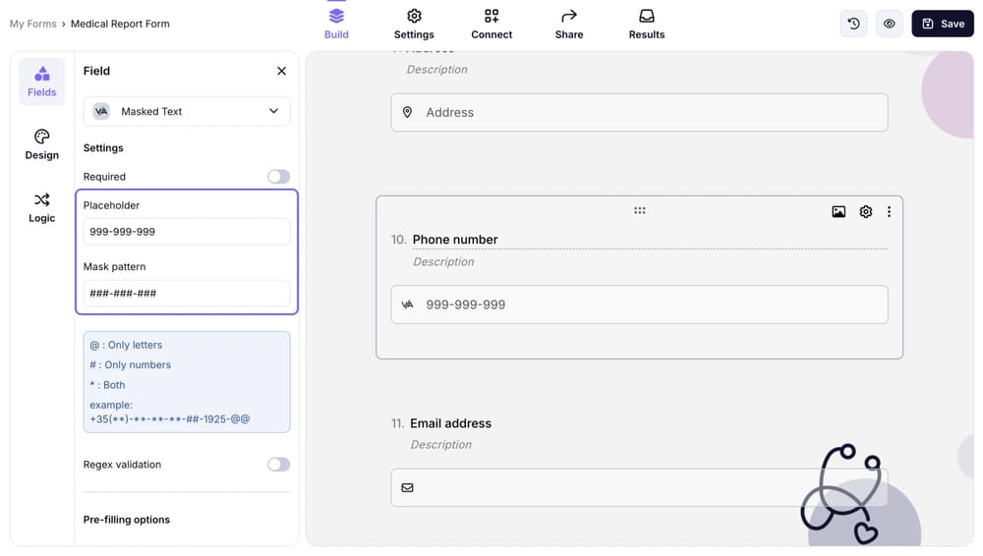Go to My Forms breadcrumb link
This screenshot has height=556, width=983.
tap(32, 24)
